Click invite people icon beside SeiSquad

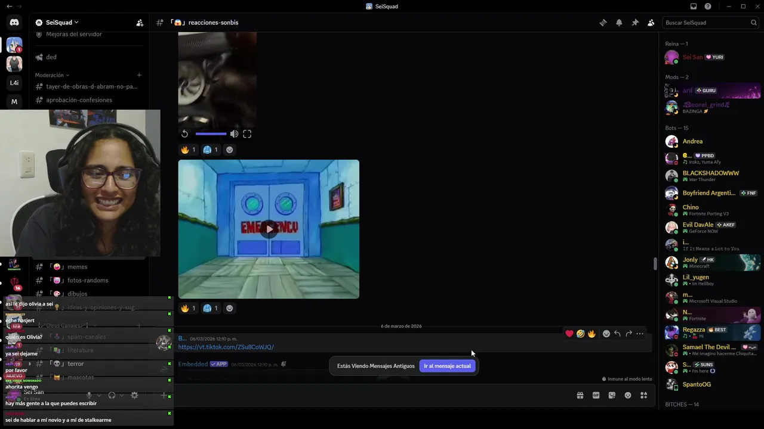[x=140, y=23]
